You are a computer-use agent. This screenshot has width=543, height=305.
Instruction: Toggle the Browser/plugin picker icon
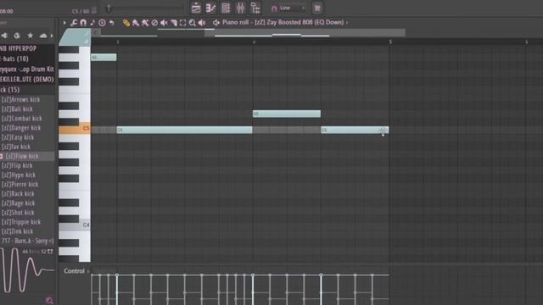tap(255, 8)
